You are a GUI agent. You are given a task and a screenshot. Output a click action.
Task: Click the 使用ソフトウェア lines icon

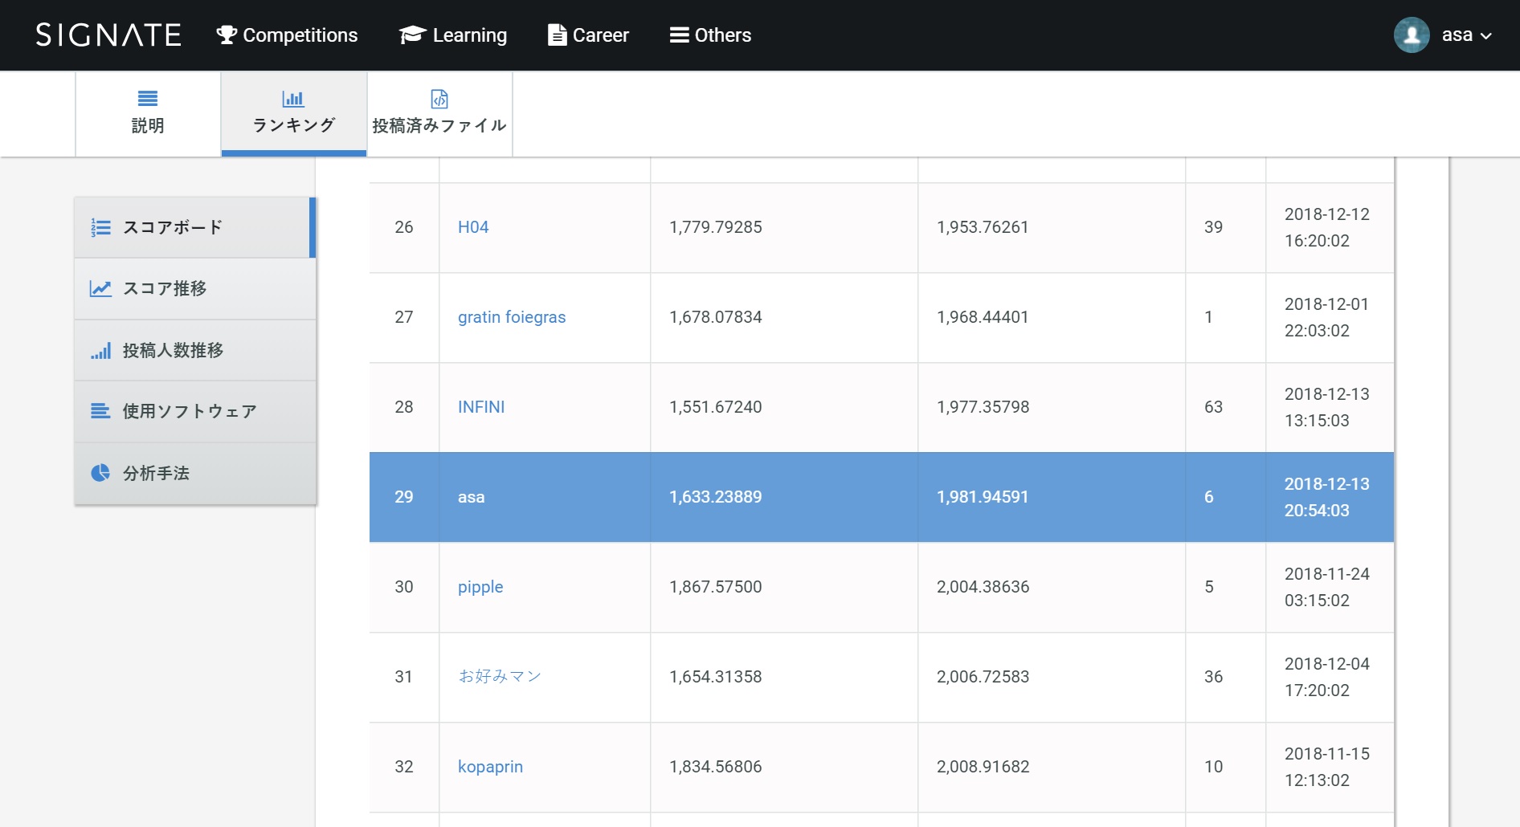(100, 411)
